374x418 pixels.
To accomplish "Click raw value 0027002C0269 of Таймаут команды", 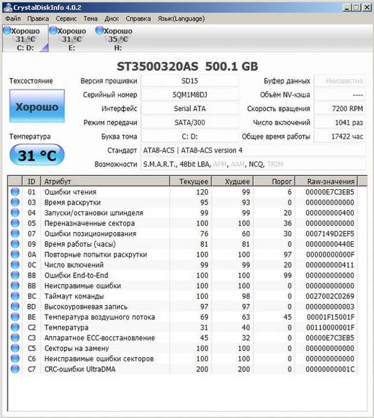I will pos(330,296).
